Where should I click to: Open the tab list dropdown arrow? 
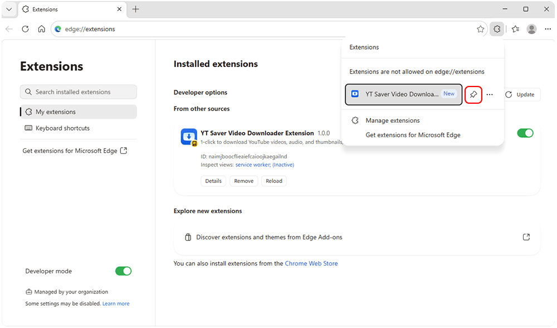coord(9,9)
